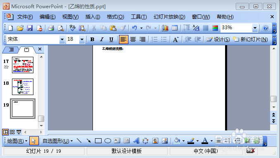The width and height of the screenshot is (280, 158).
Task: Draw an oval shape
Action: pos(108,141)
